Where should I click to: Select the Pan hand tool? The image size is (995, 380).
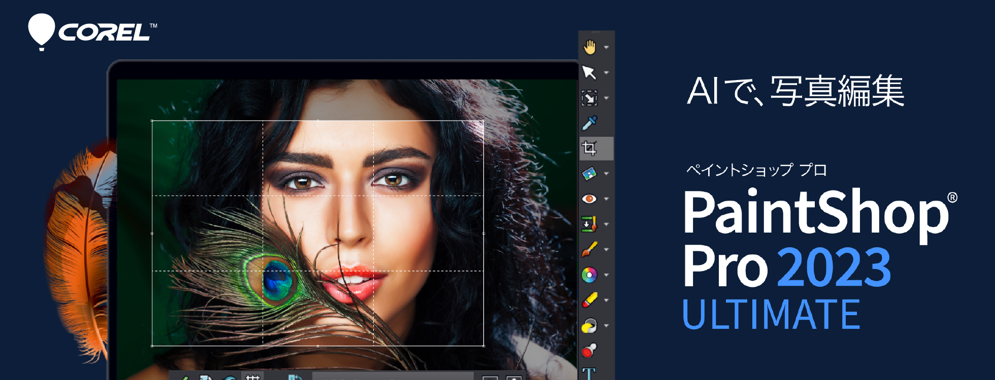[x=589, y=47]
